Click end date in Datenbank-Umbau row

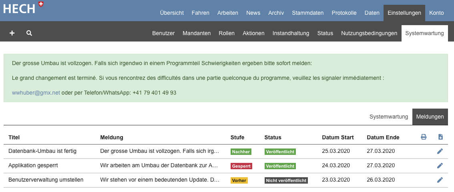(381, 151)
